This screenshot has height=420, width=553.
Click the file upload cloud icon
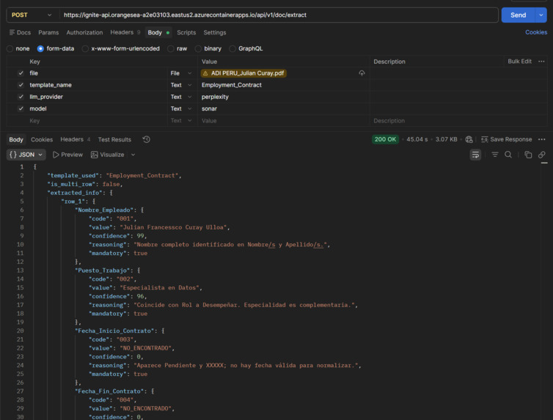point(362,73)
